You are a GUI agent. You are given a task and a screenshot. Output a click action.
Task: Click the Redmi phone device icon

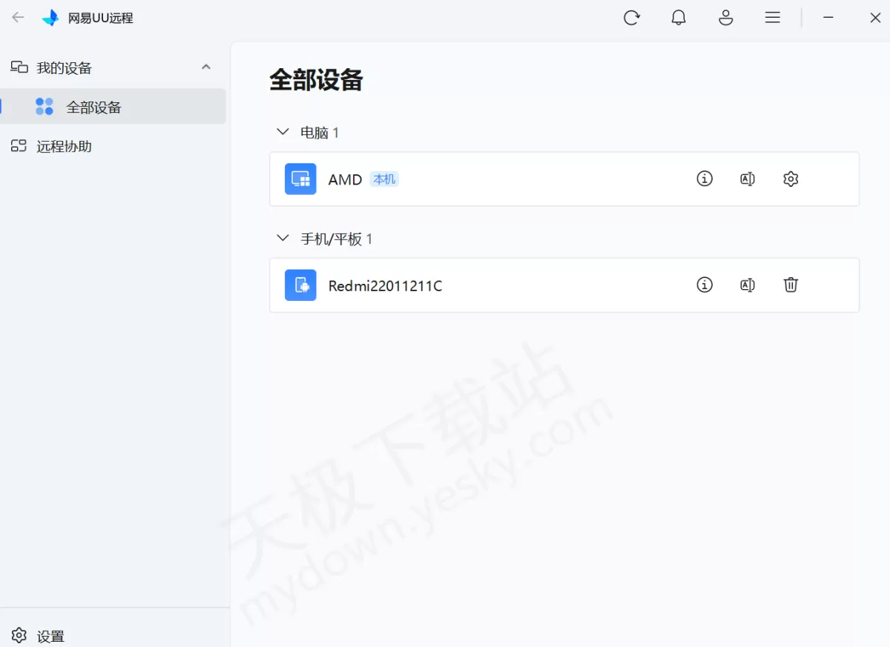[x=300, y=285]
